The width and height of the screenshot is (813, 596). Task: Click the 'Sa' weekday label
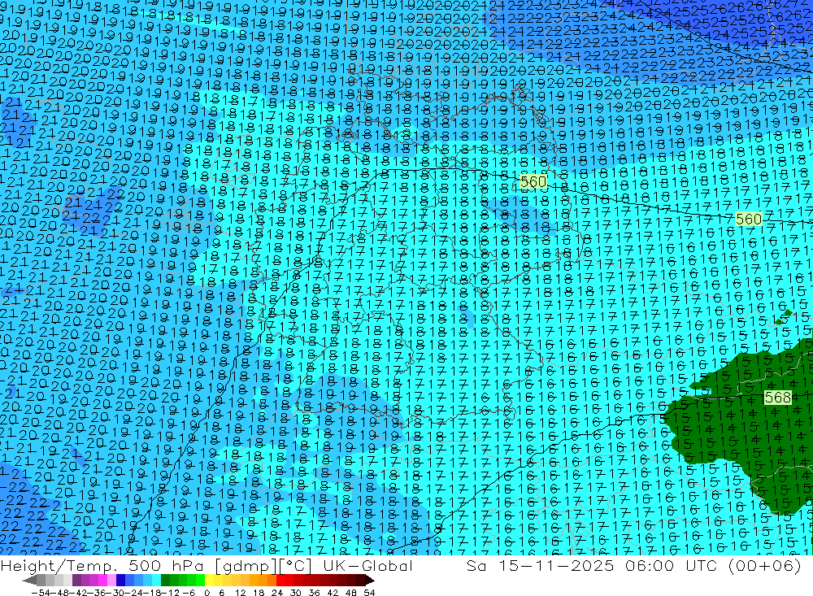pyautogui.click(x=476, y=565)
